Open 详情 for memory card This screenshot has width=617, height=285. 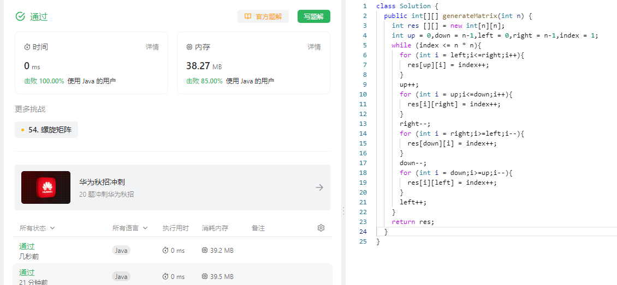point(314,47)
